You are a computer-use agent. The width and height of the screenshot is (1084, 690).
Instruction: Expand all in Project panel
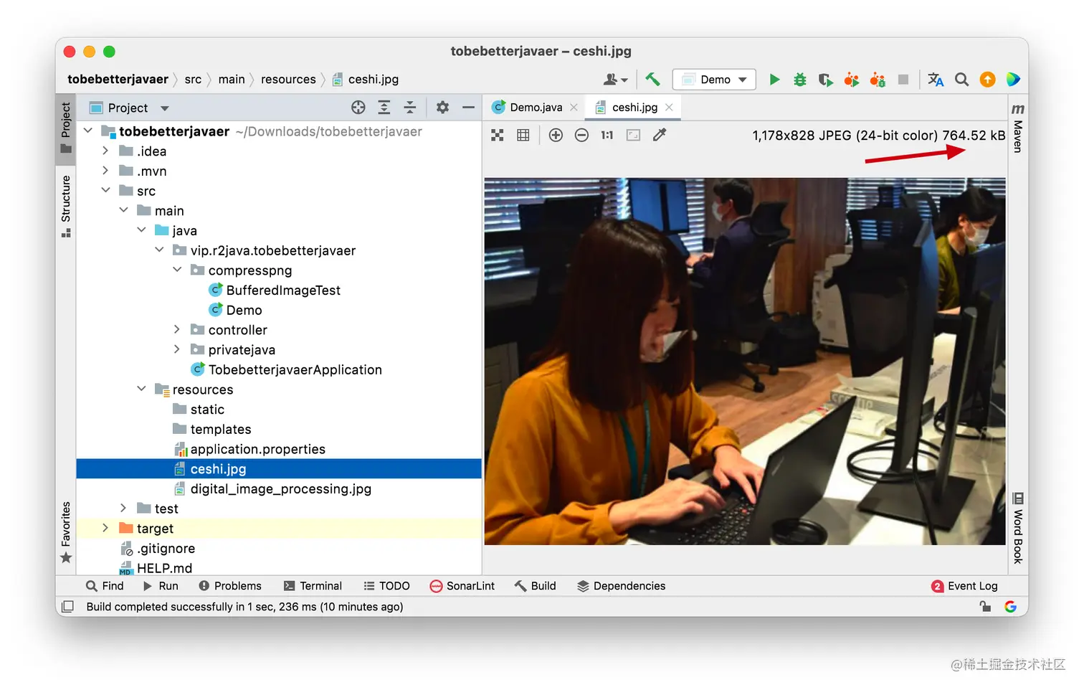pyautogui.click(x=384, y=108)
